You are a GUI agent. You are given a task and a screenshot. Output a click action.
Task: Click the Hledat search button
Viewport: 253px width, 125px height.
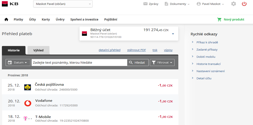[x=138, y=62]
